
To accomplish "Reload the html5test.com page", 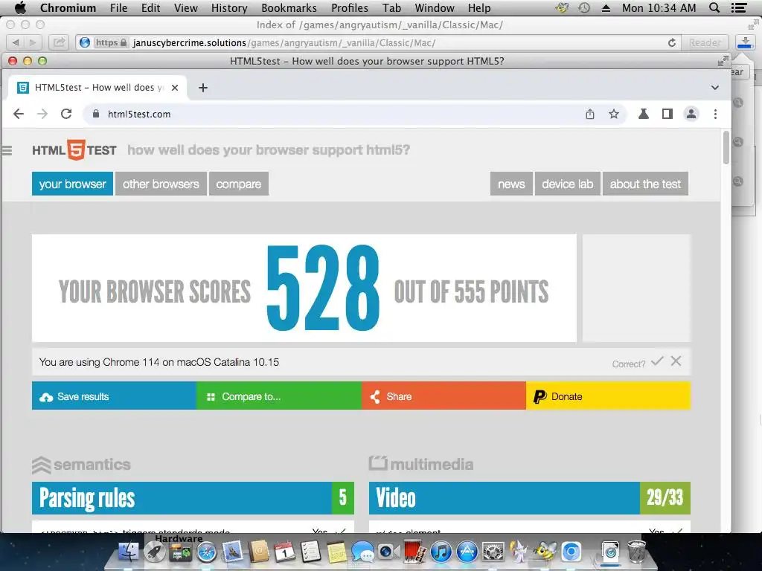I will coord(66,114).
